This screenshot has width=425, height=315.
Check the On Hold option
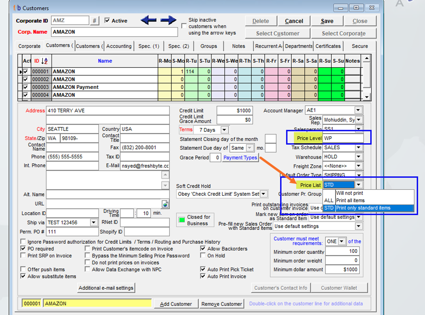click(203, 256)
